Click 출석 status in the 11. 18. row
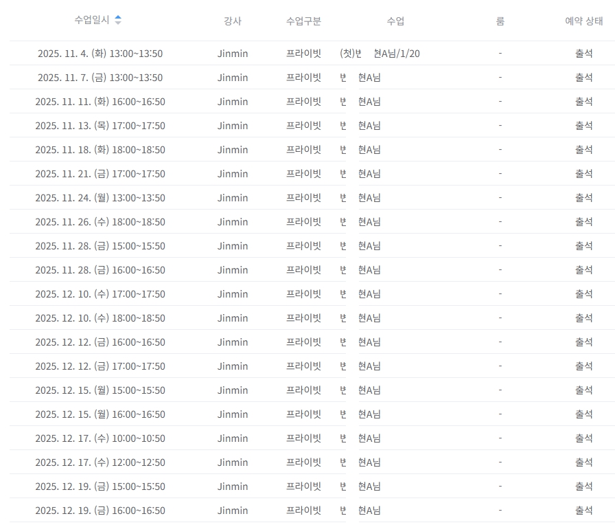The image size is (615, 525). 583,150
